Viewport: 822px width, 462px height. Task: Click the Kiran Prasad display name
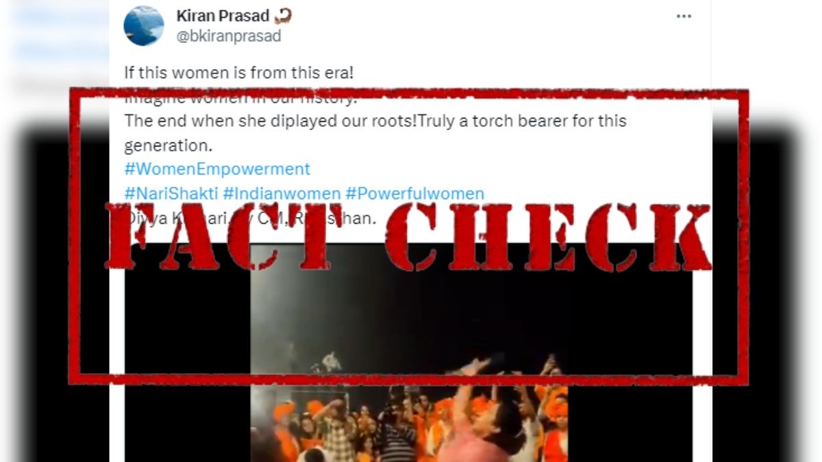click(x=223, y=15)
